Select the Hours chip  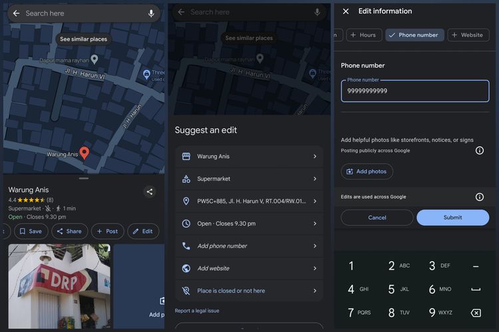point(362,35)
